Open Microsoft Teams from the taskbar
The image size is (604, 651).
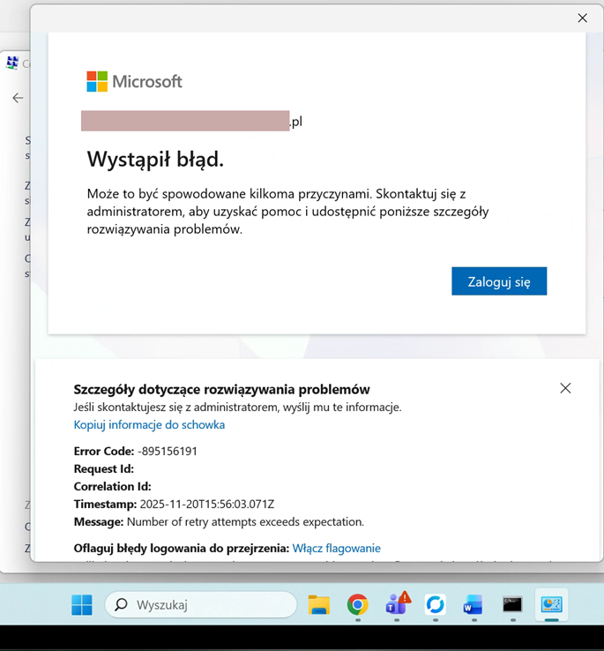(397, 604)
